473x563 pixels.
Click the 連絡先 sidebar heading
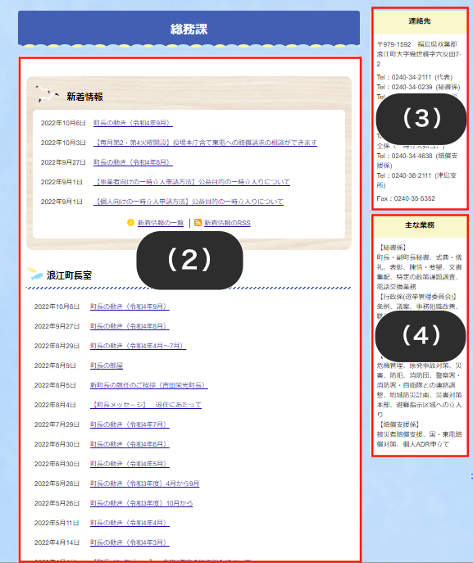pos(420,21)
